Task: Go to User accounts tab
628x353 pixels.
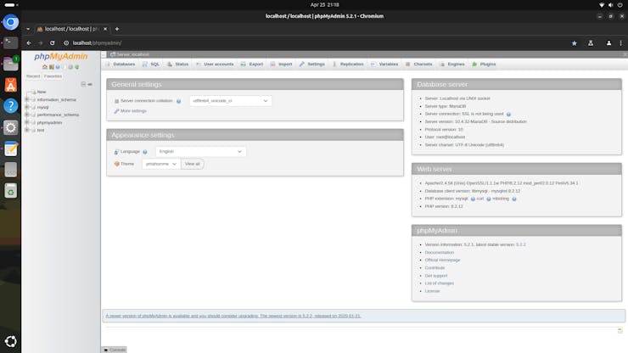Action: tap(215, 64)
